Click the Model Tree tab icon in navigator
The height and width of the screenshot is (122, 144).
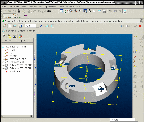click(4, 36)
